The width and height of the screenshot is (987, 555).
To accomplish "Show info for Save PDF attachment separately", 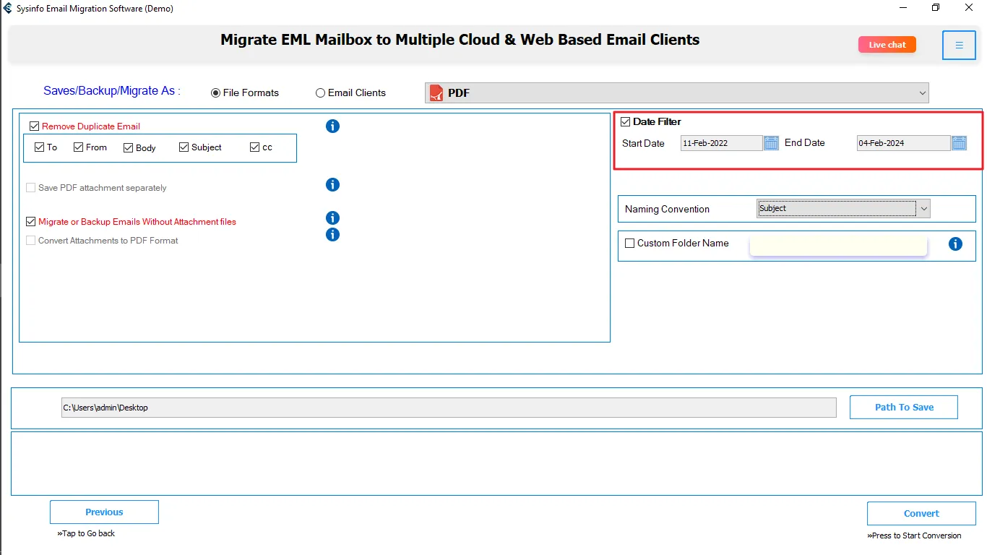I will pyautogui.click(x=332, y=185).
